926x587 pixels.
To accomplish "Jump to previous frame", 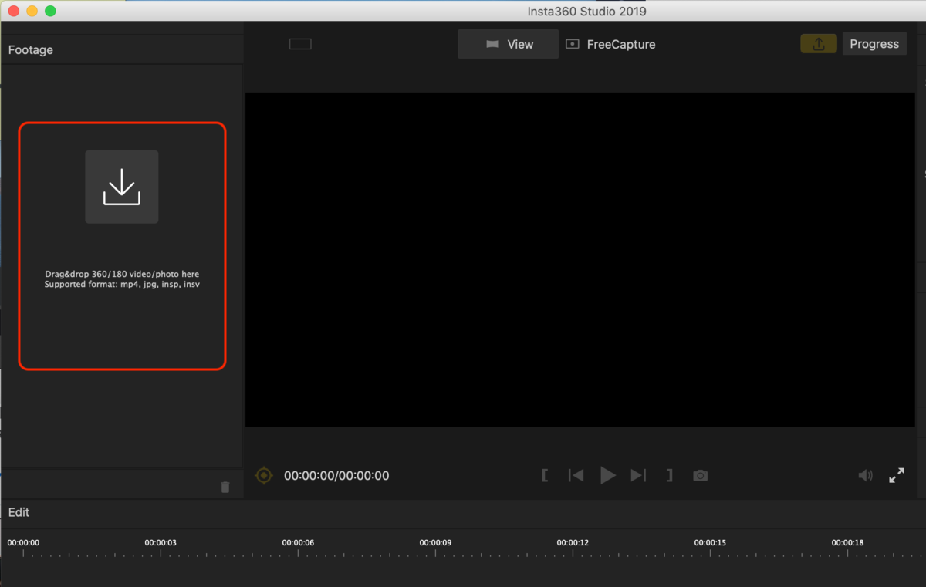I will [576, 475].
